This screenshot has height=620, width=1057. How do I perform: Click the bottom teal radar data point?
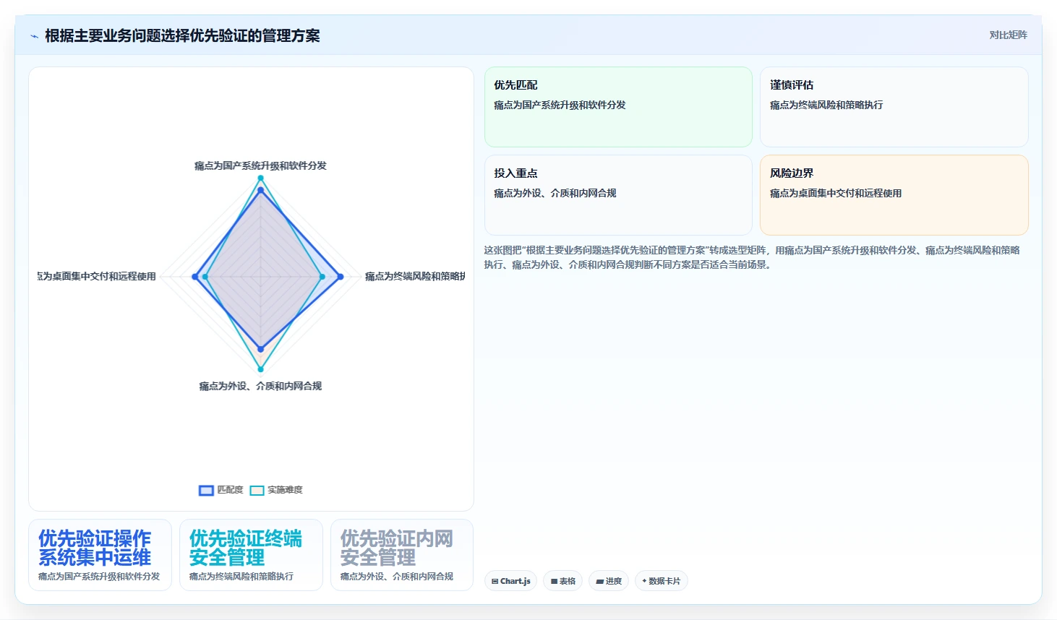point(260,369)
